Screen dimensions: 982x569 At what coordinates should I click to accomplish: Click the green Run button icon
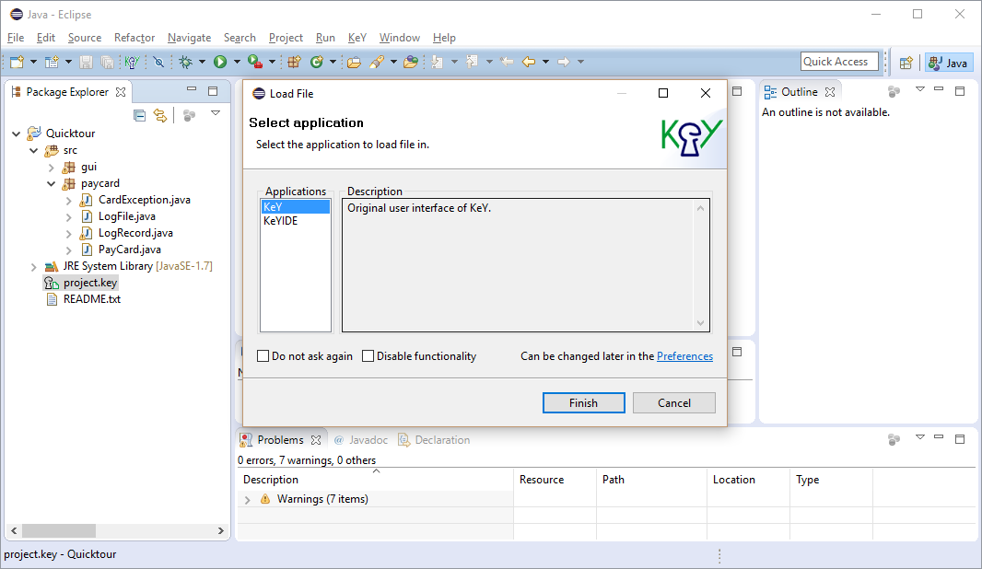pyautogui.click(x=220, y=62)
